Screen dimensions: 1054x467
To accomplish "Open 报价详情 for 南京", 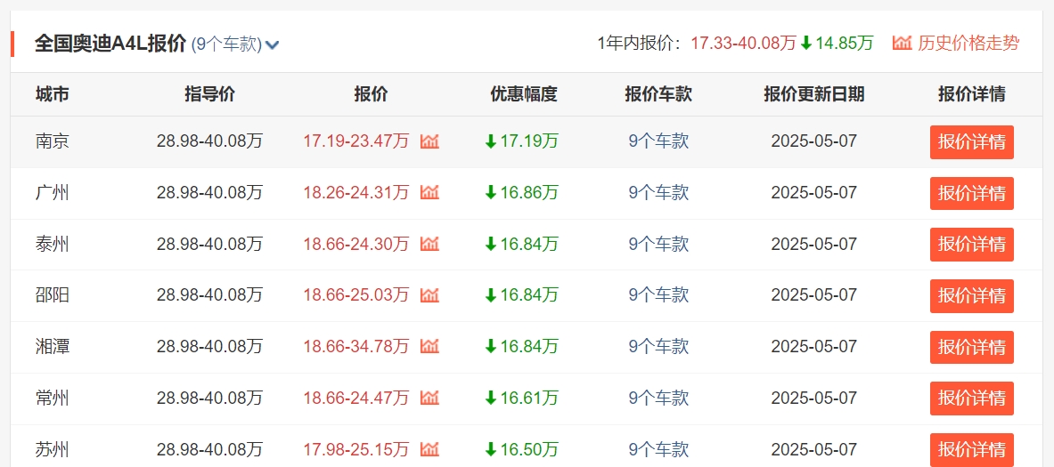I will tap(972, 142).
